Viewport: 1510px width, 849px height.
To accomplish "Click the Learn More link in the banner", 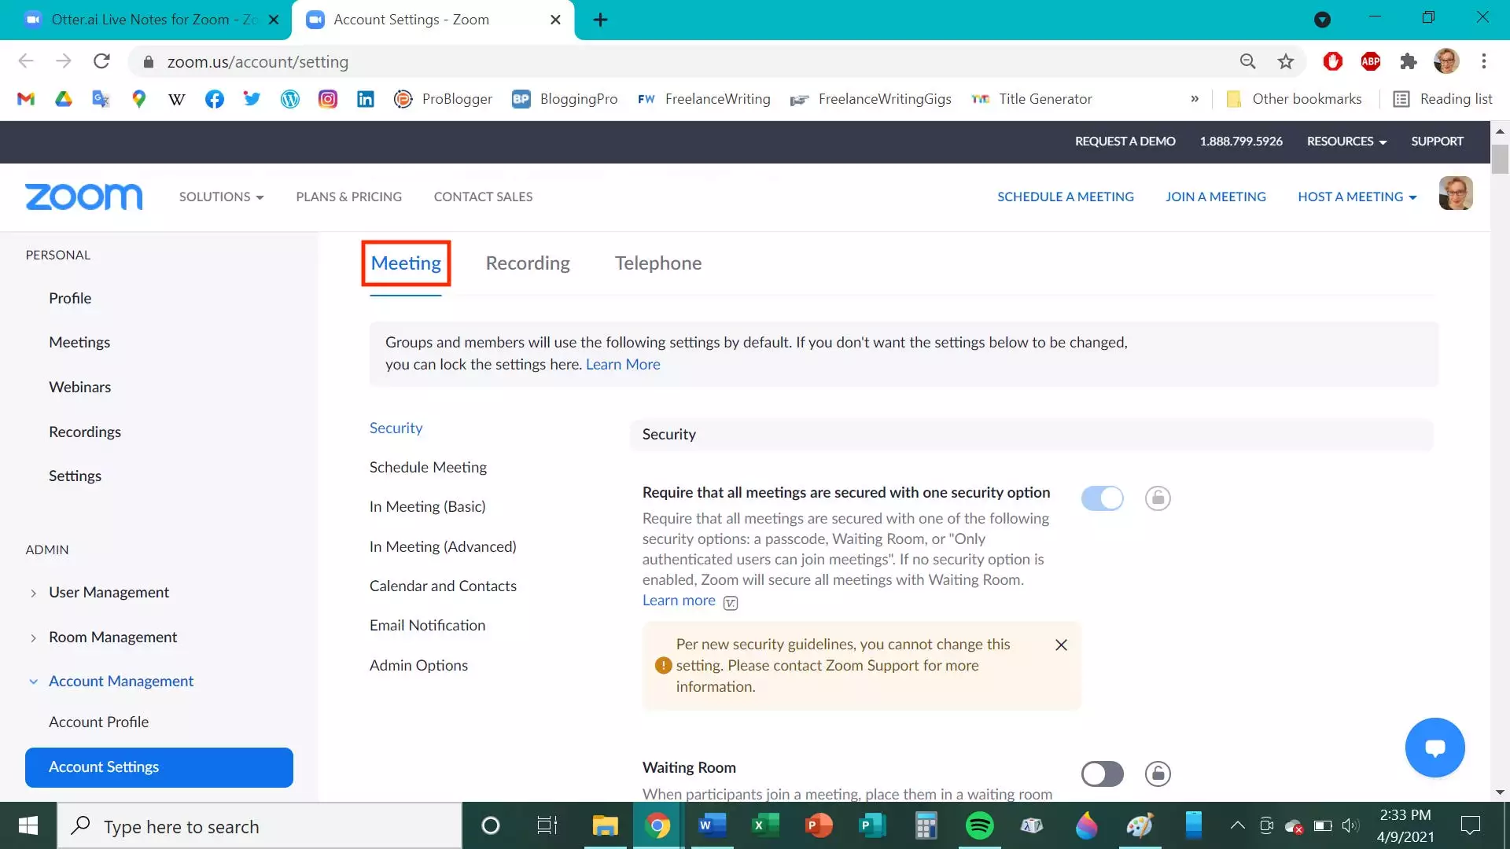I will (x=623, y=365).
